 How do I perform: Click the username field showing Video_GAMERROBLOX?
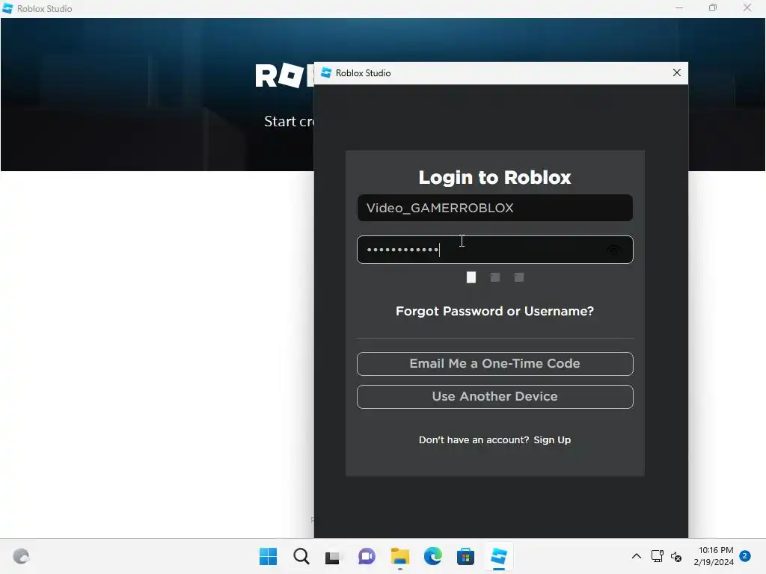point(495,208)
